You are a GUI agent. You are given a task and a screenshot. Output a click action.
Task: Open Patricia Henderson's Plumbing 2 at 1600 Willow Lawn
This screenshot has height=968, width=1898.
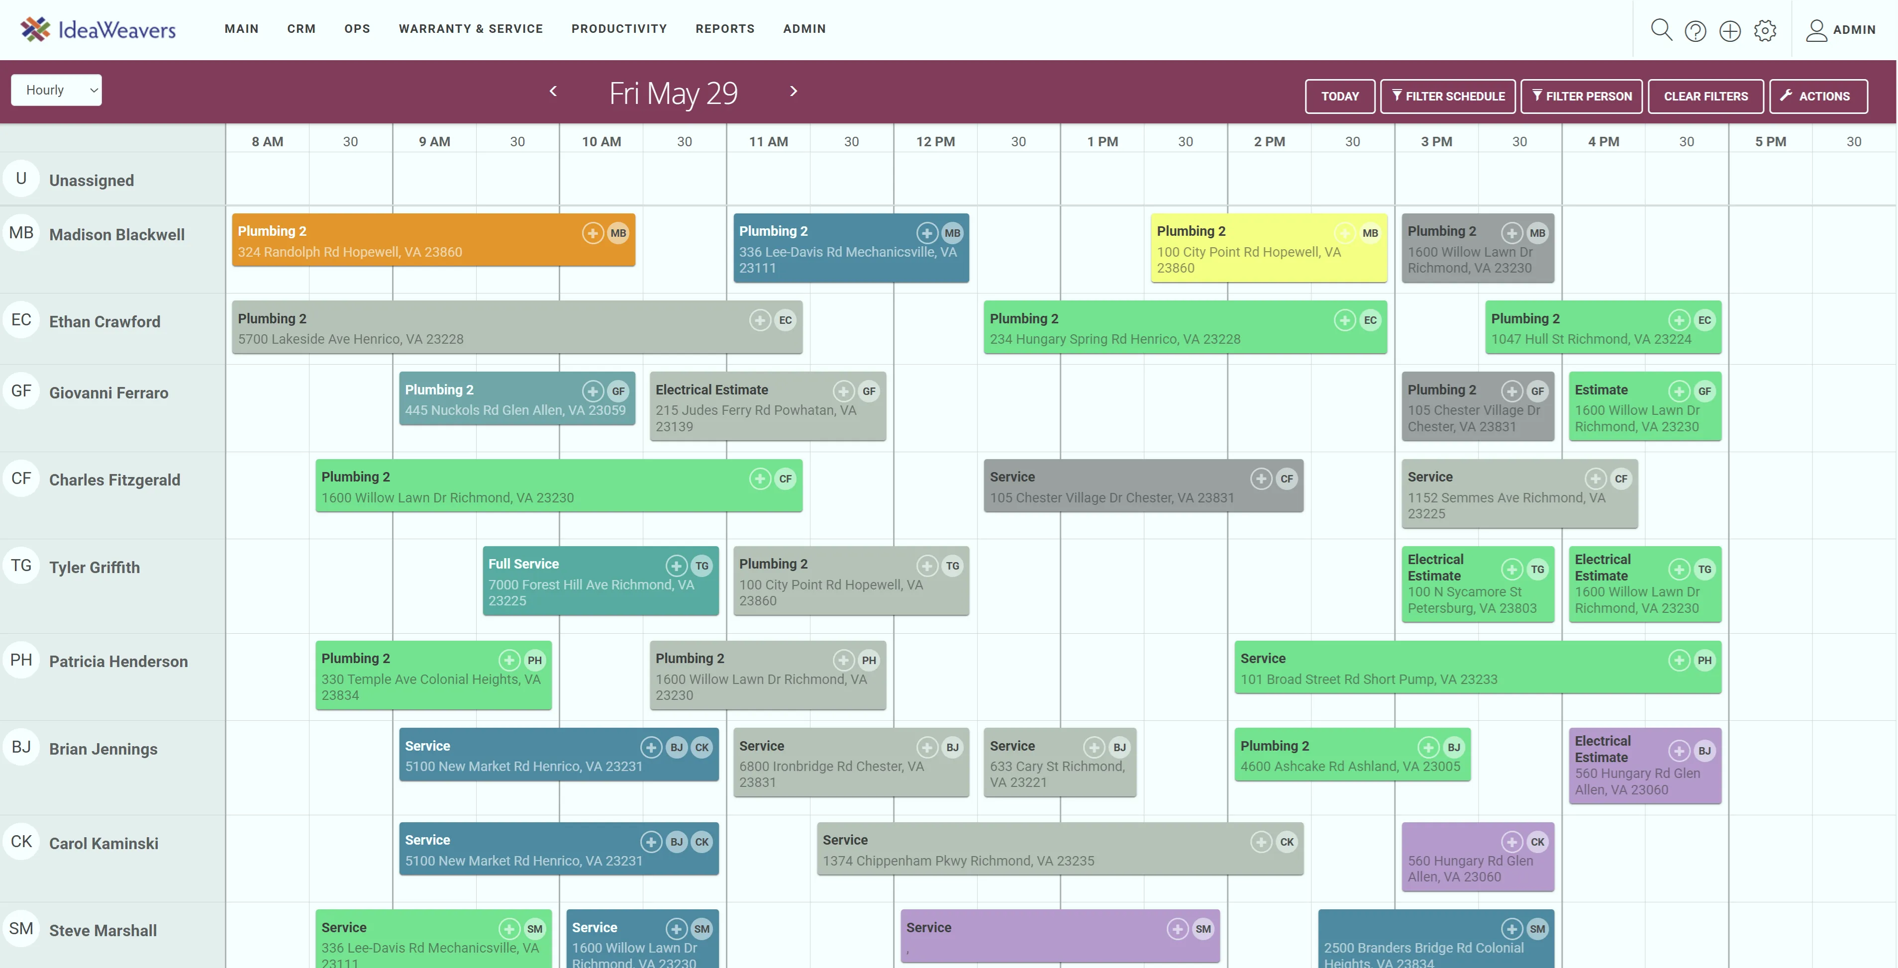pyautogui.click(x=768, y=676)
